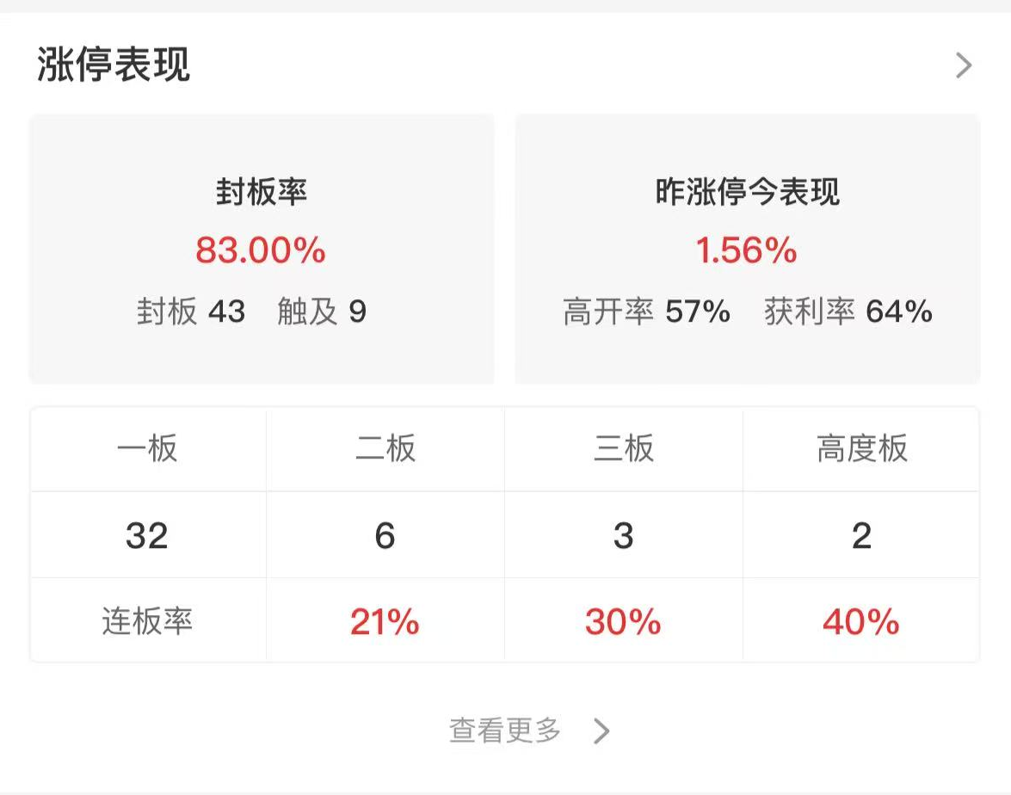
Task: Click the 40% 连板率 value
Action: 861,621
